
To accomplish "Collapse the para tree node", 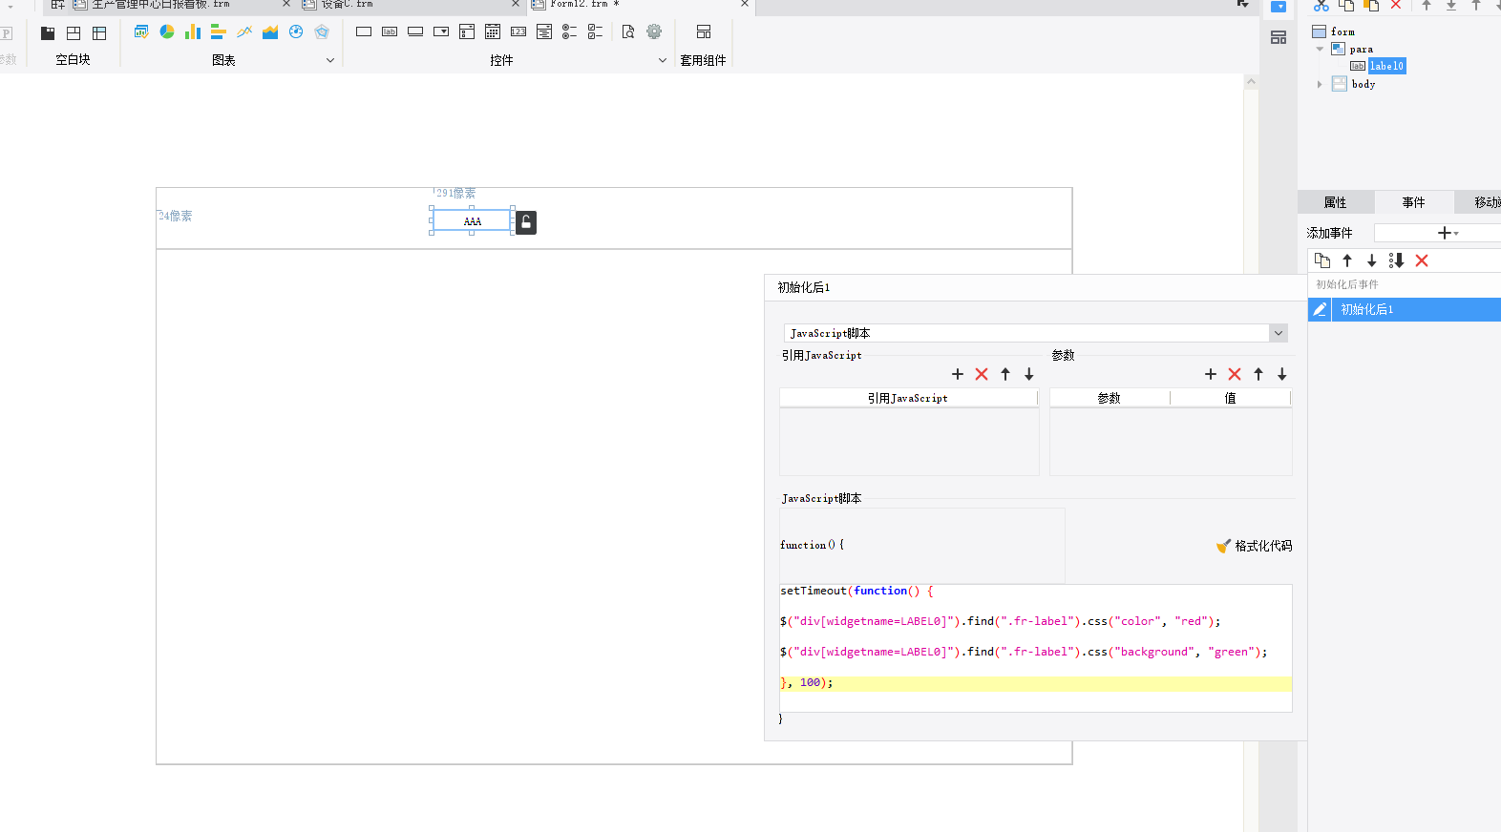I will coord(1320,49).
